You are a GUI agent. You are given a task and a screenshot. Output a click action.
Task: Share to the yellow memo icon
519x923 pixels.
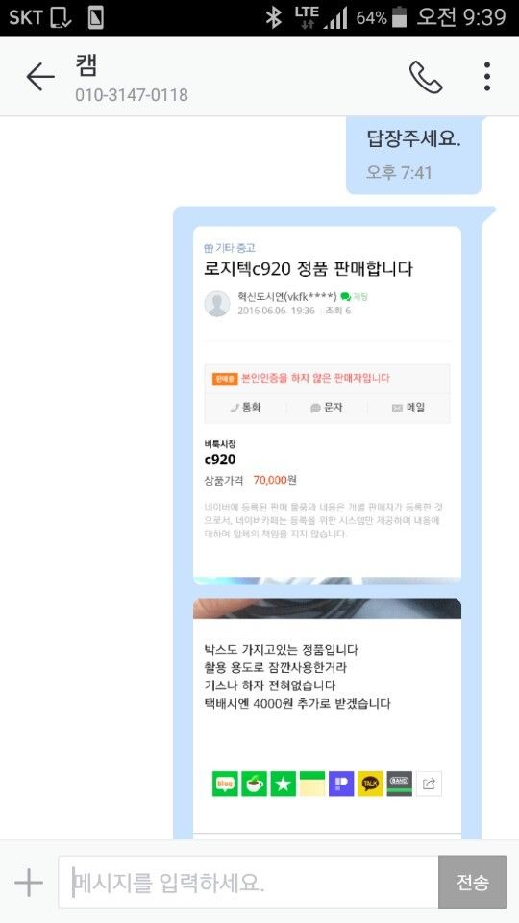click(x=311, y=784)
